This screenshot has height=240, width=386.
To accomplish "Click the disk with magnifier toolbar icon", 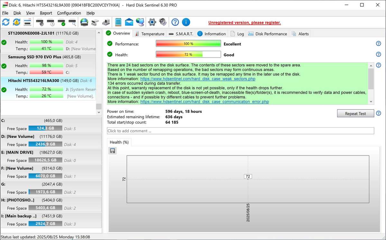I will click(72, 22).
